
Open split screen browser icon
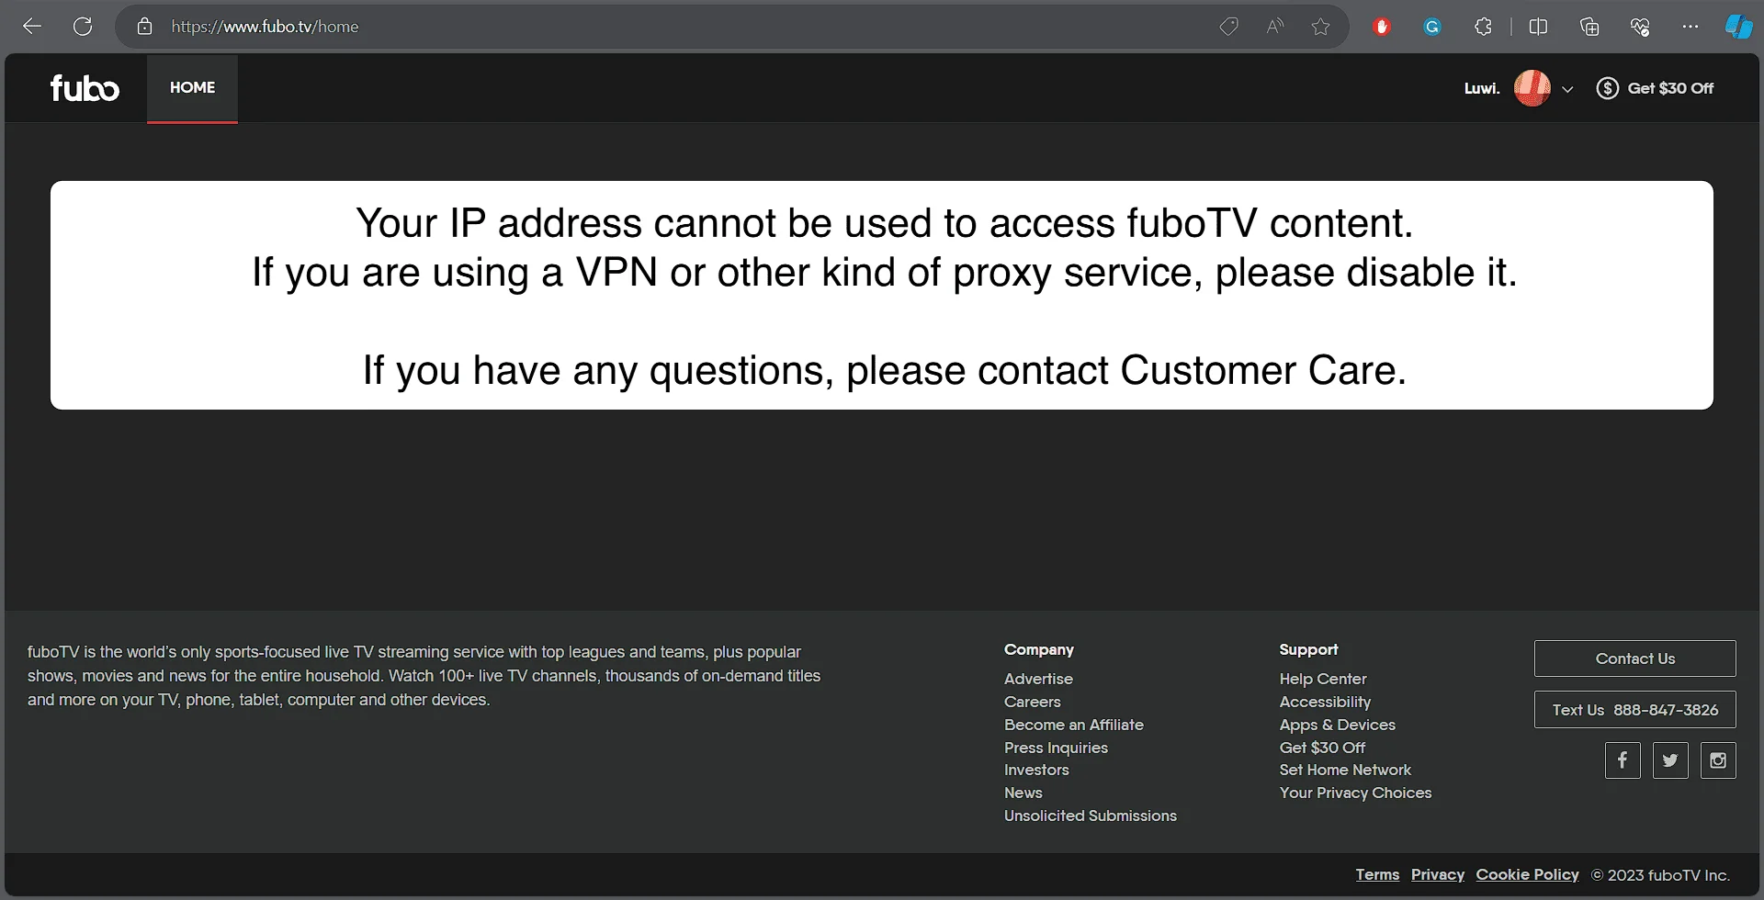(x=1538, y=27)
